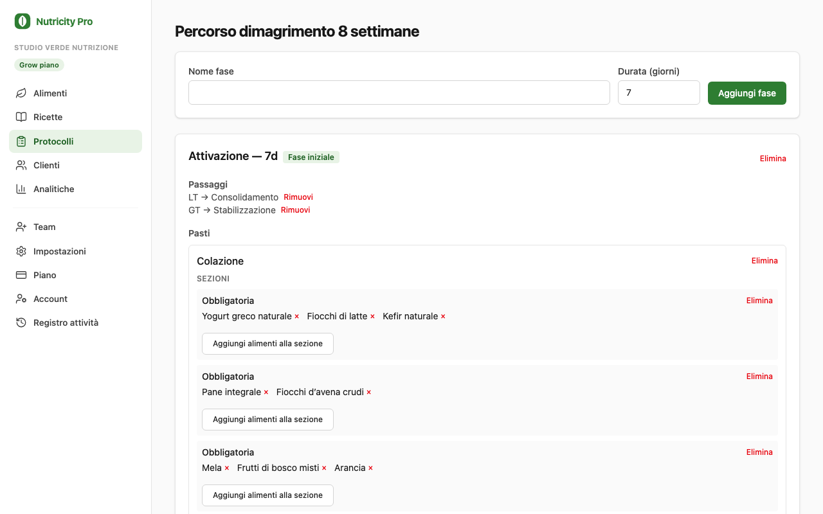This screenshot has width=823, height=514.
Task: Select Protocolli in the sidebar
Action: click(x=75, y=141)
